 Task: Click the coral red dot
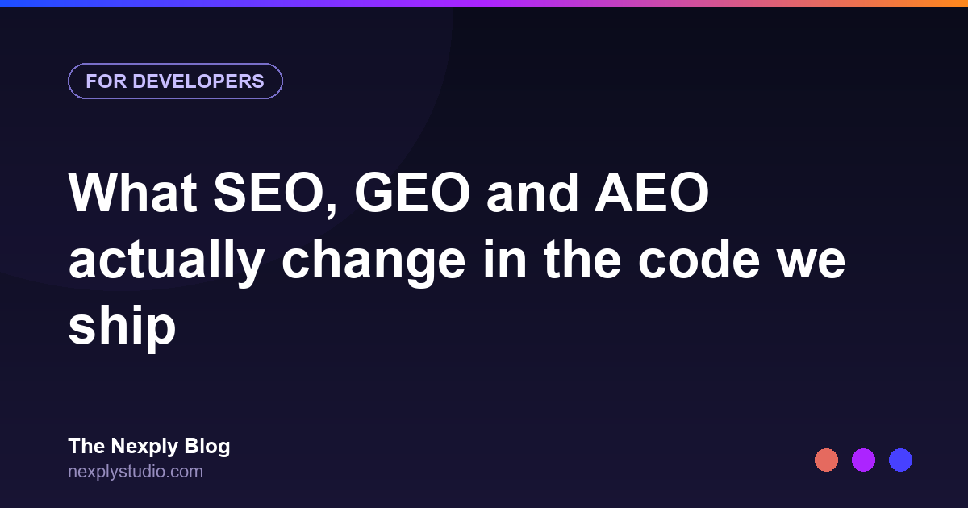826,460
